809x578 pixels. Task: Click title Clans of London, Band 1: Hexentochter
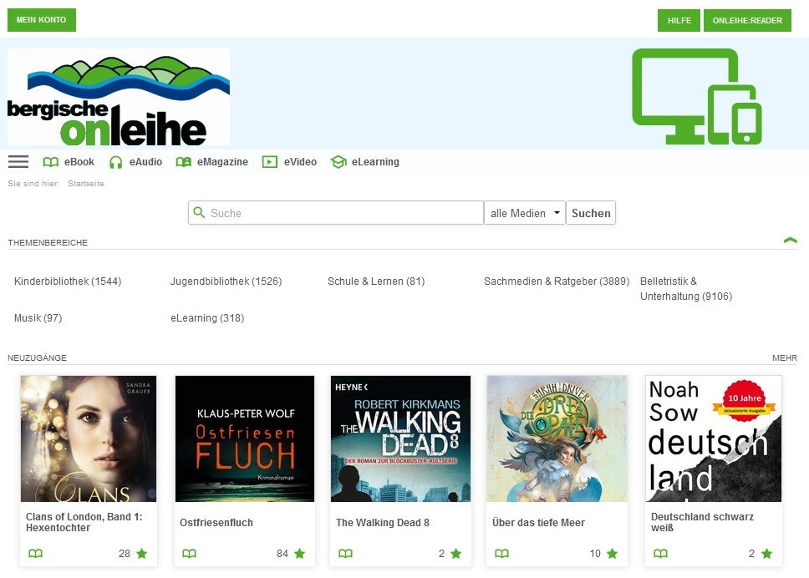[84, 522]
